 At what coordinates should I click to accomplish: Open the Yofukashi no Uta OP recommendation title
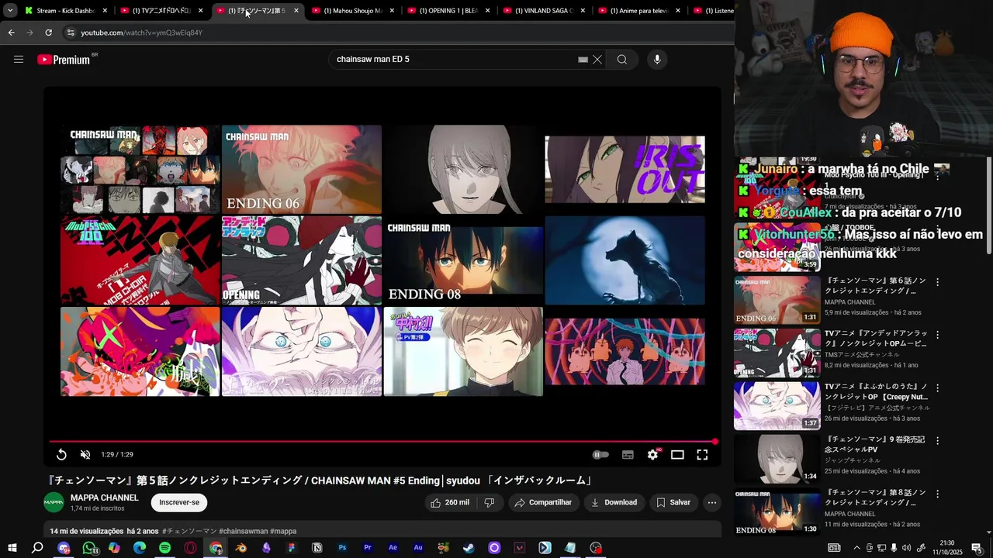(x=876, y=391)
